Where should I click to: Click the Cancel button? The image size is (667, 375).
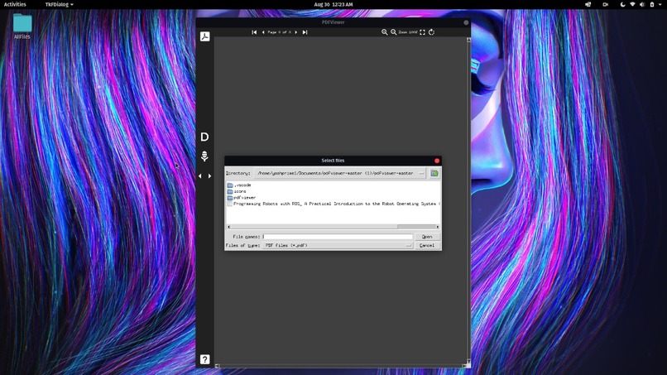(x=427, y=246)
